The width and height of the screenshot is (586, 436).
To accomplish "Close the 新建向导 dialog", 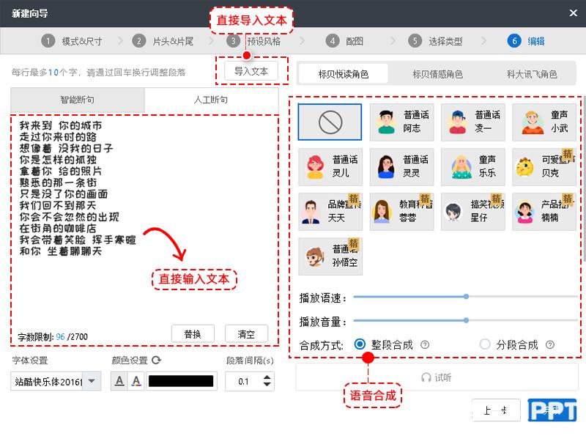I will (x=573, y=13).
